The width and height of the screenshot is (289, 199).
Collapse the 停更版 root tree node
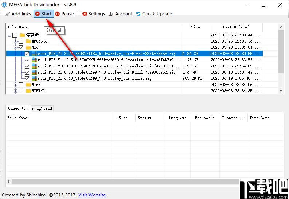click(9, 35)
